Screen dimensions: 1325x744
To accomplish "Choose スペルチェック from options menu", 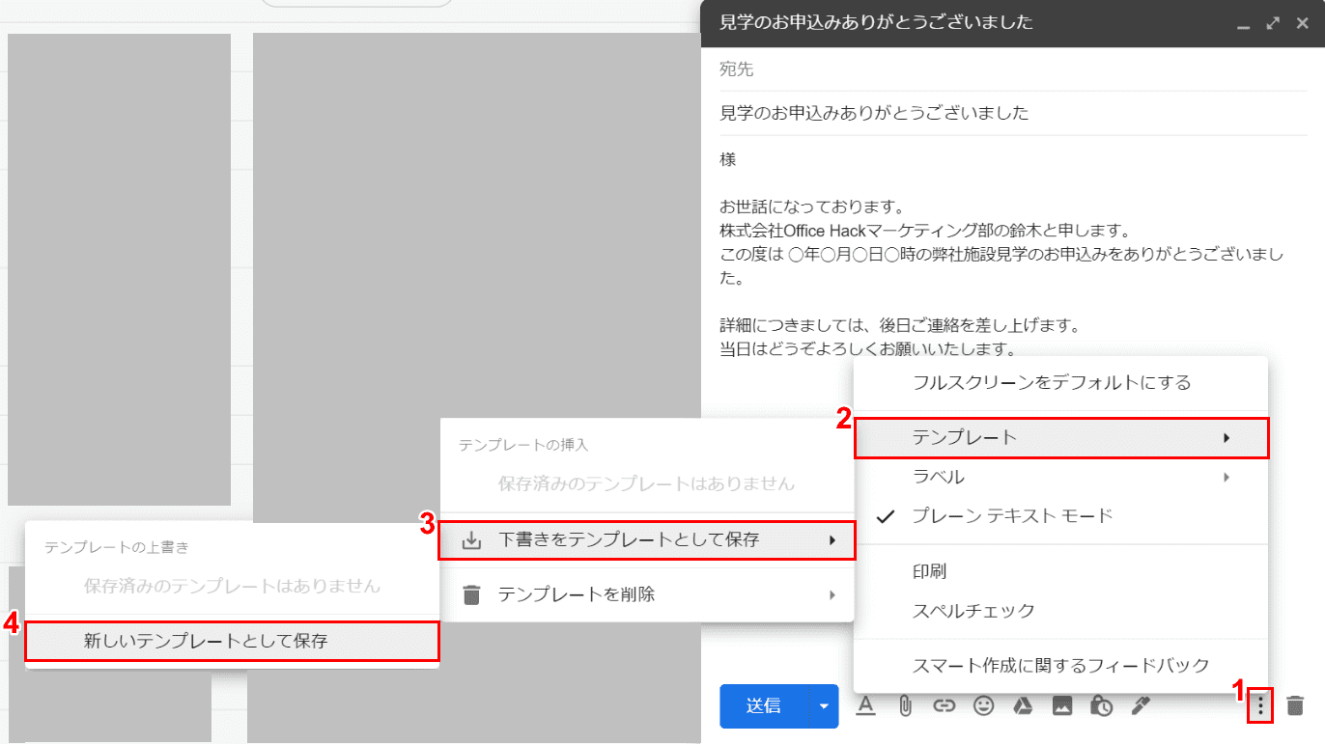I will click(1060, 611).
